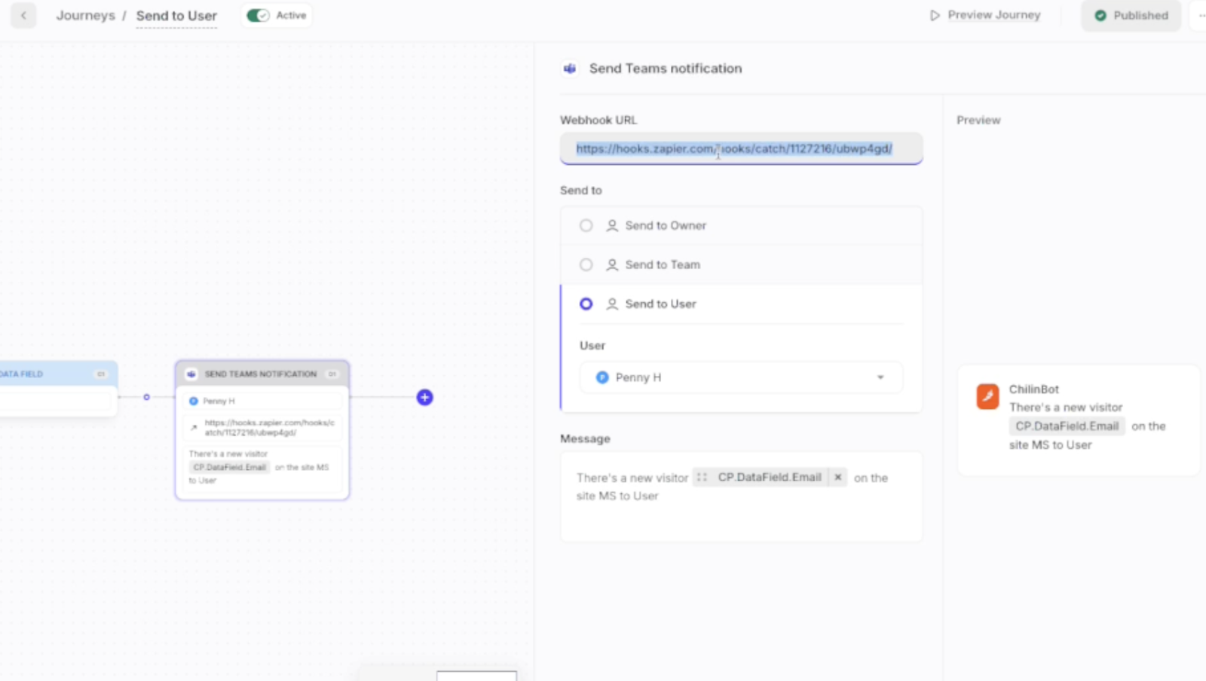
Task: Click the drag handle on the CP.DataField.Email token
Action: [x=702, y=477]
